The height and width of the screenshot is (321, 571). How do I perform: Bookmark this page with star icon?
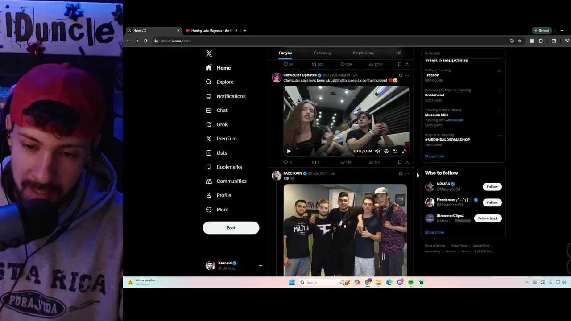coord(520,41)
